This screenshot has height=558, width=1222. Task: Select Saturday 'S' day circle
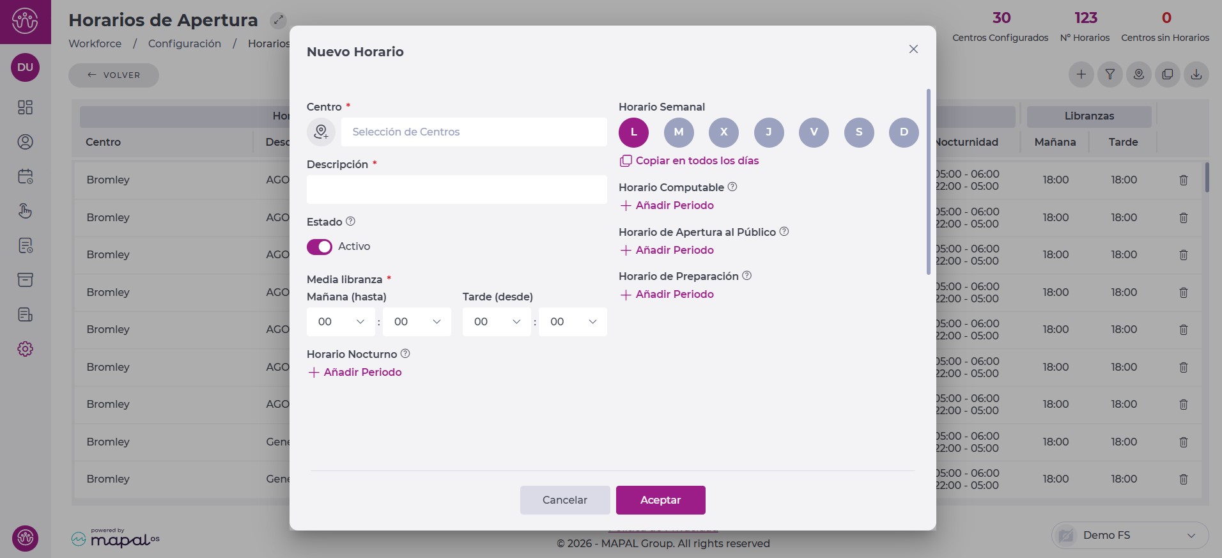pyautogui.click(x=858, y=132)
